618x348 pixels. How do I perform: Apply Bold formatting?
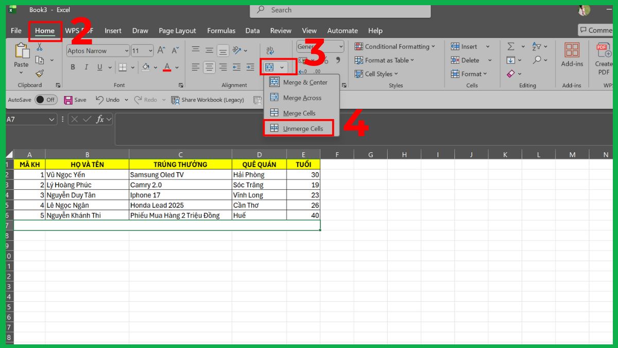pyautogui.click(x=72, y=67)
